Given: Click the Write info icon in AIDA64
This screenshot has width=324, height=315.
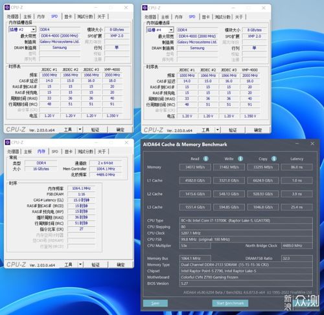Looking at the screenshot, I should 240,159.
